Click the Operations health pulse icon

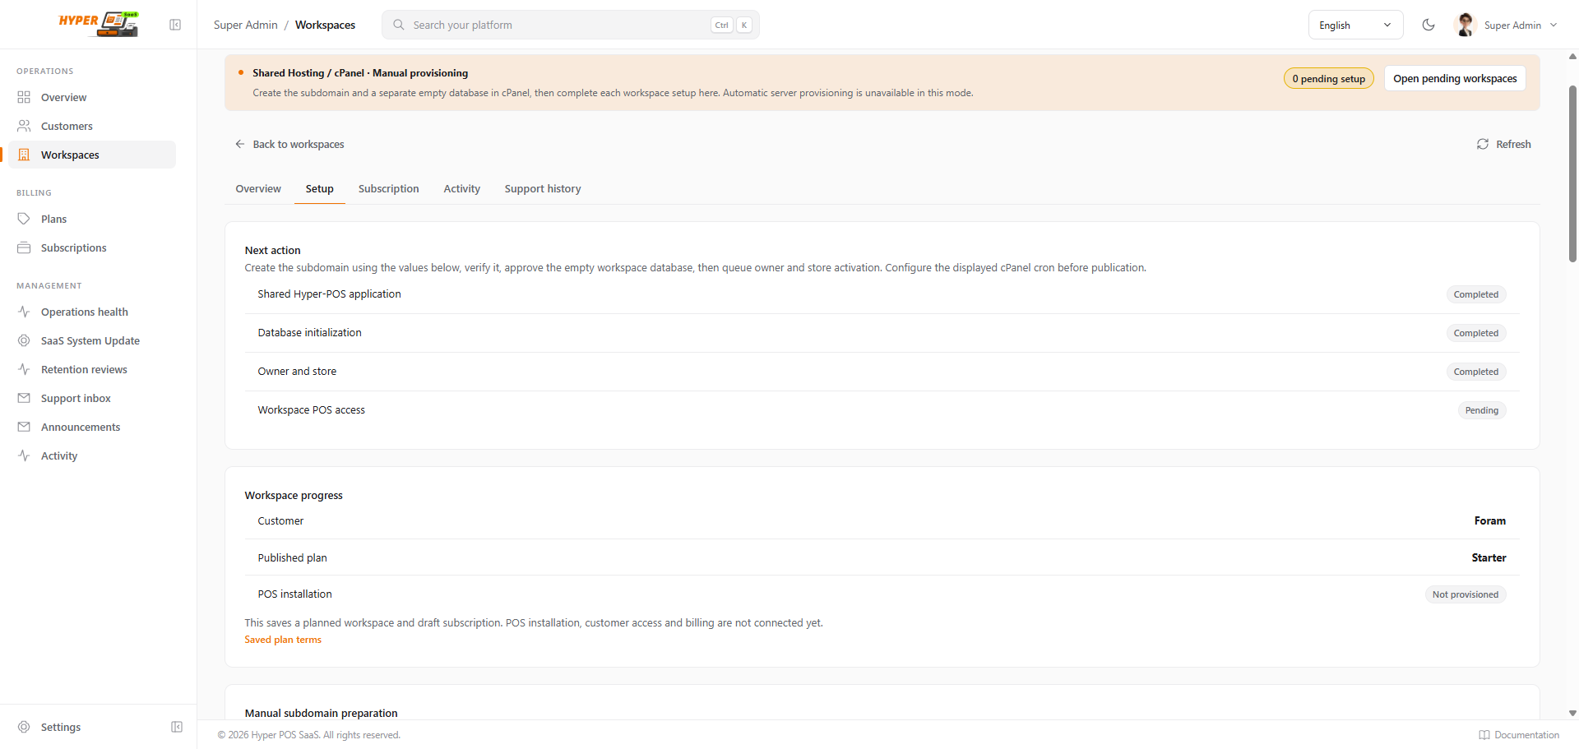coord(24,312)
